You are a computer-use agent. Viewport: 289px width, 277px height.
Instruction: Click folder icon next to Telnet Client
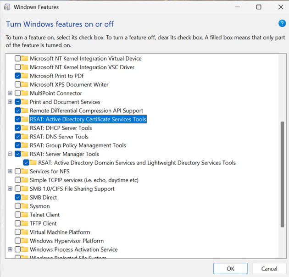25,215
